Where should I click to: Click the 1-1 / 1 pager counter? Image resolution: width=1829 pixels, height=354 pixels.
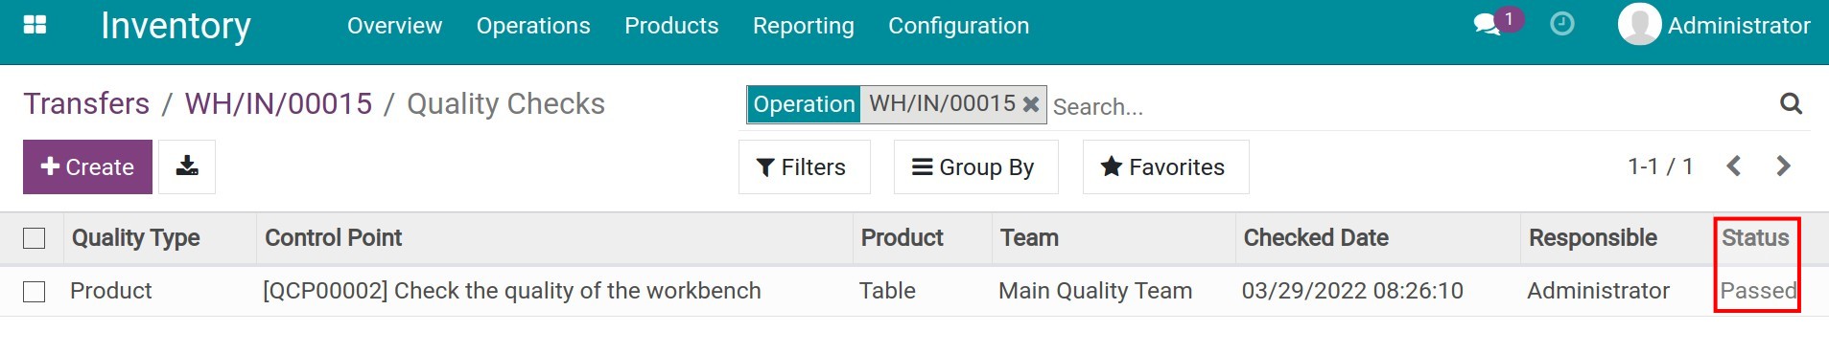click(1660, 166)
